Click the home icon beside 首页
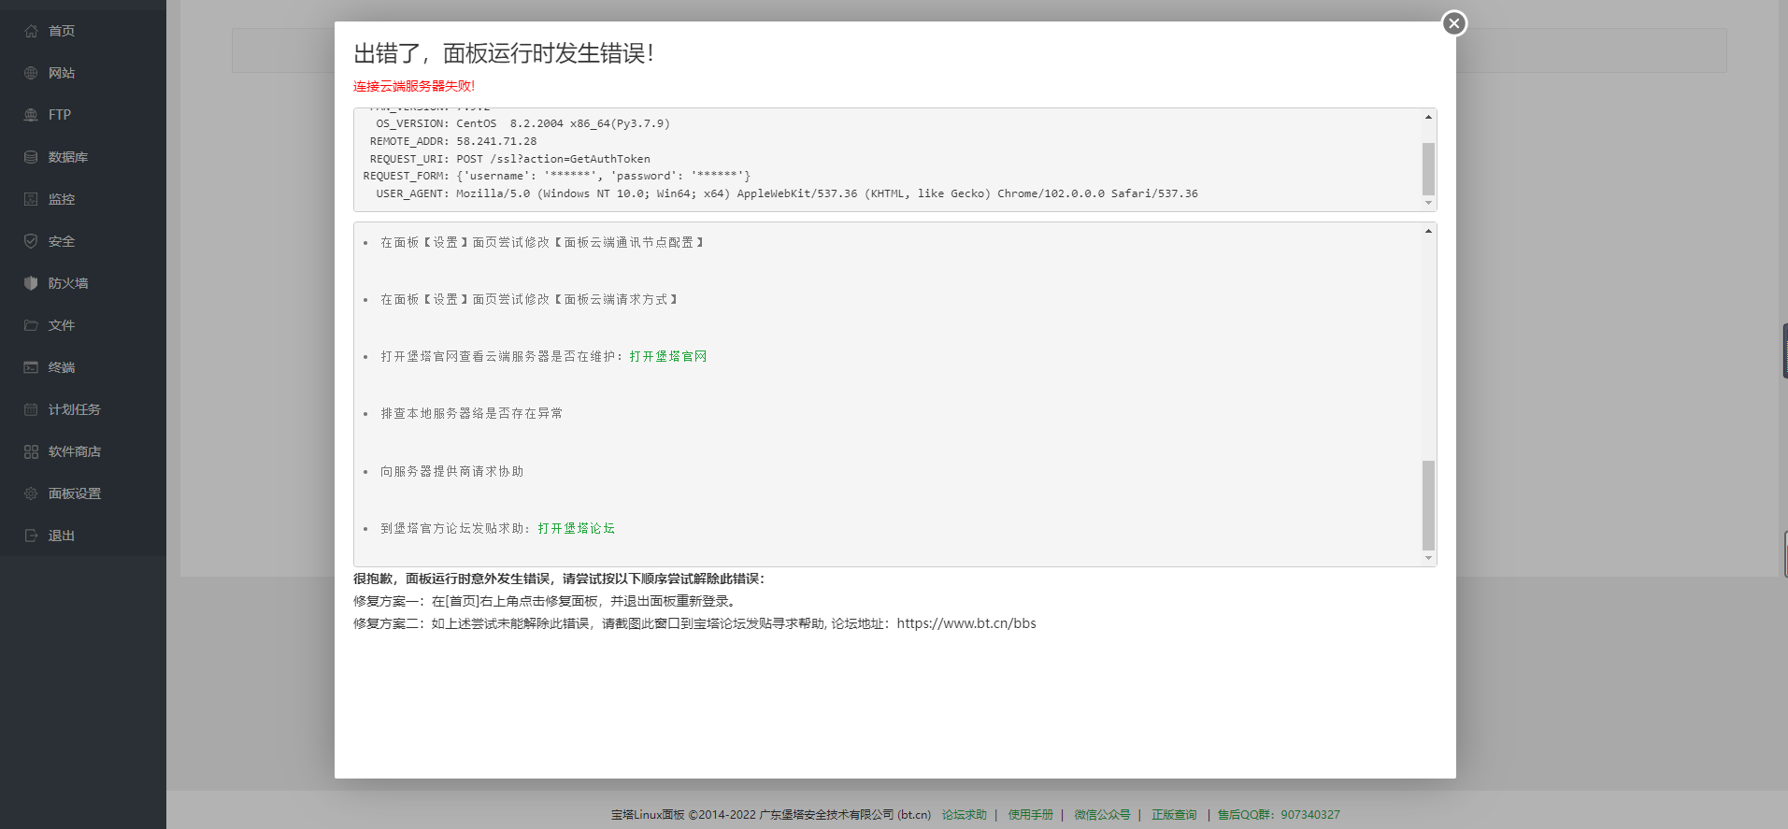The width and height of the screenshot is (1788, 829). tap(31, 31)
